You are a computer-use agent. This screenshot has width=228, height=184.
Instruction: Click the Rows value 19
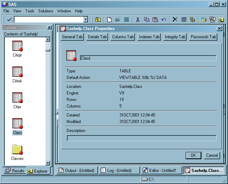pos(121,100)
